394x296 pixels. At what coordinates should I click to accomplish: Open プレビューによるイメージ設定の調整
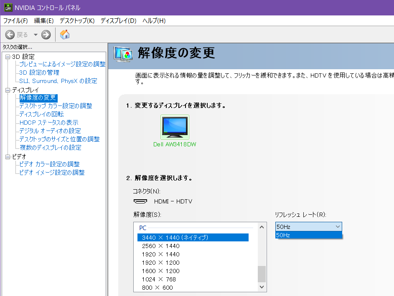click(x=62, y=64)
